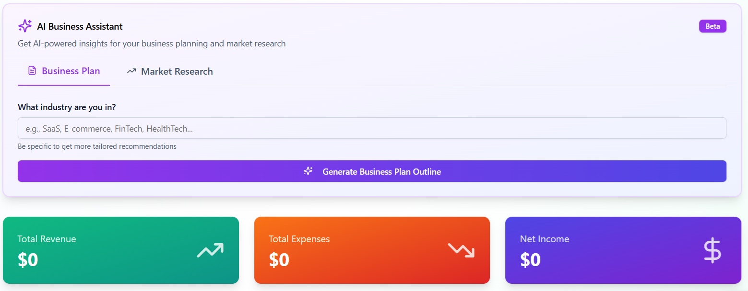Click the "Be specific" helper text
The image size is (748, 291).
[x=97, y=146]
